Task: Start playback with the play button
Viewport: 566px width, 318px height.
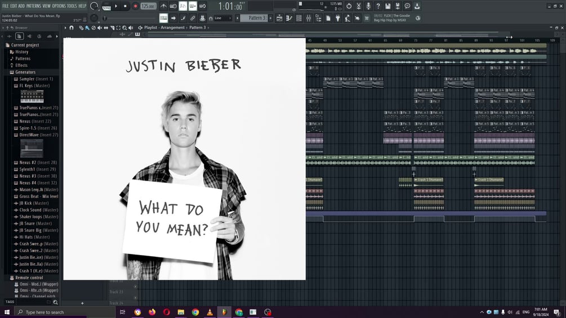Action: coord(116,6)
